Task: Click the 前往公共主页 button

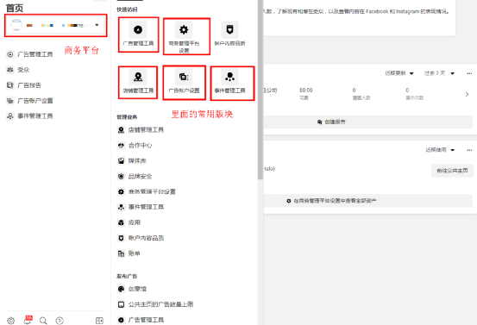Action: pyautogui.click(x=452, y=171)
